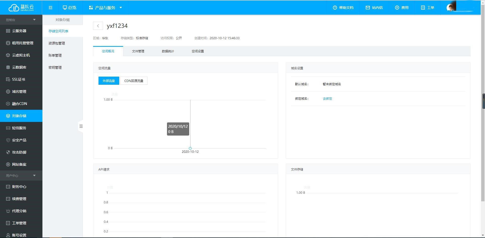Click the 去绑定 domain link

[327, 99]
